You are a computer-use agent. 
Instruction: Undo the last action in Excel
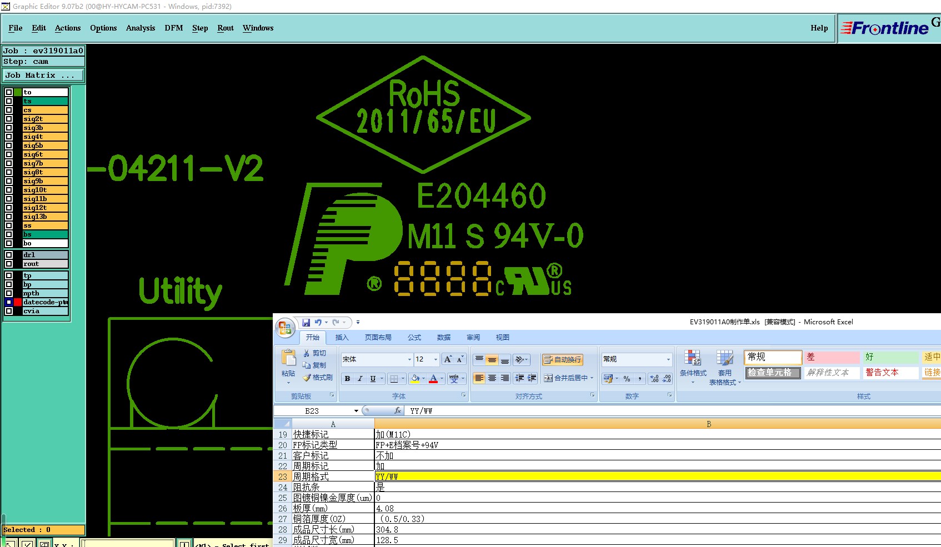click(318, 322)
